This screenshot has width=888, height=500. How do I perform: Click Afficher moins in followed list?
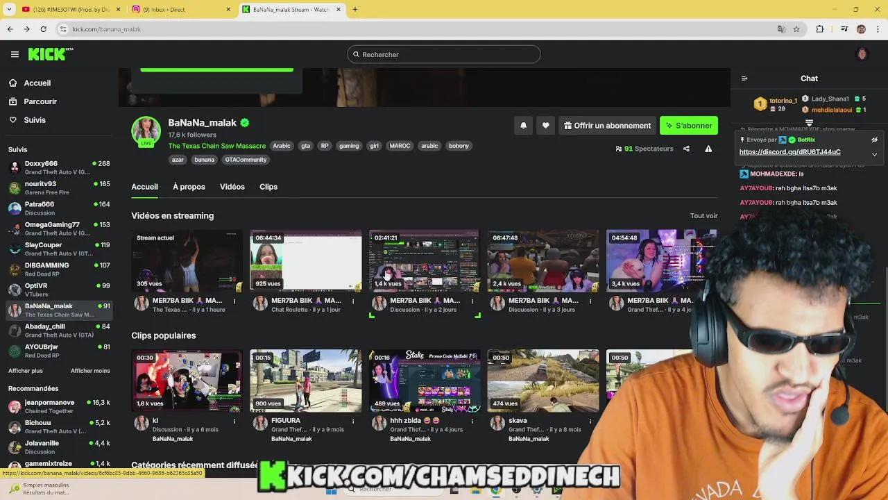coord(90,371)
